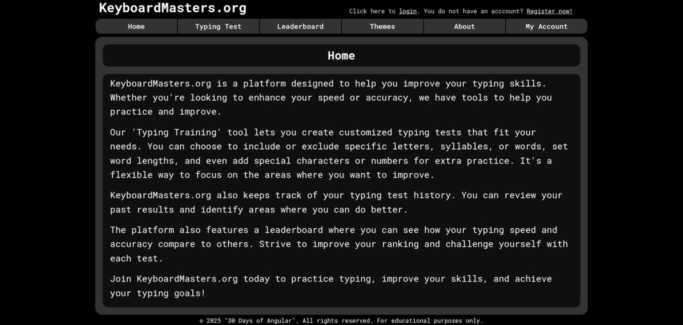Open the About page

(x=464, y=26)
